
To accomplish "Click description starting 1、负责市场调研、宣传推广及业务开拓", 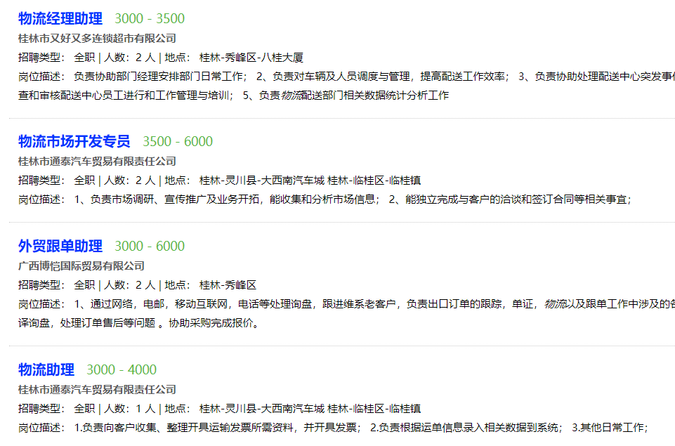I will (325, 199).
